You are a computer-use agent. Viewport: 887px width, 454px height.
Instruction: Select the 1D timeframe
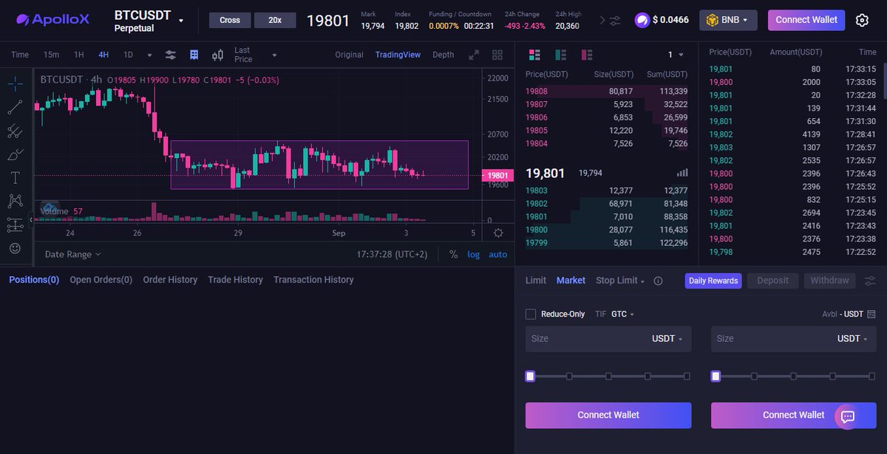128,55
